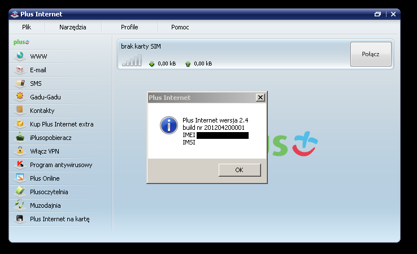Viewport: 417px width, 254px height.
Task: Open Muzodajnia label
Action: pyautogui.click(x=45, y=205)
